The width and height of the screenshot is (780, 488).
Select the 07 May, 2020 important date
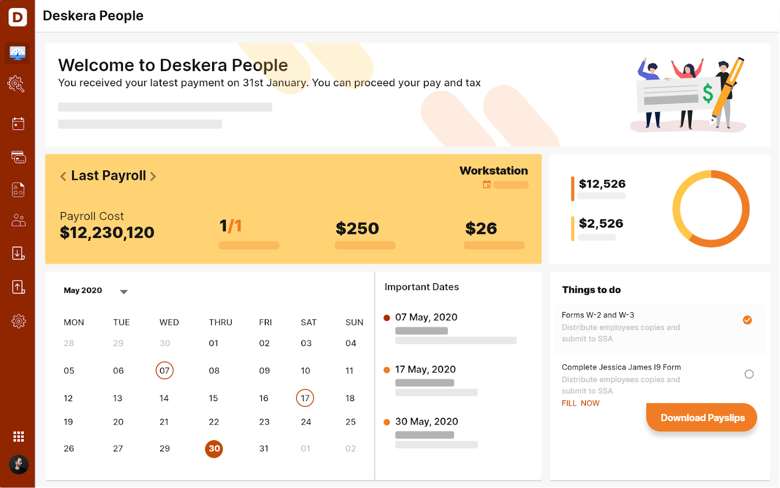pos(426,317)
